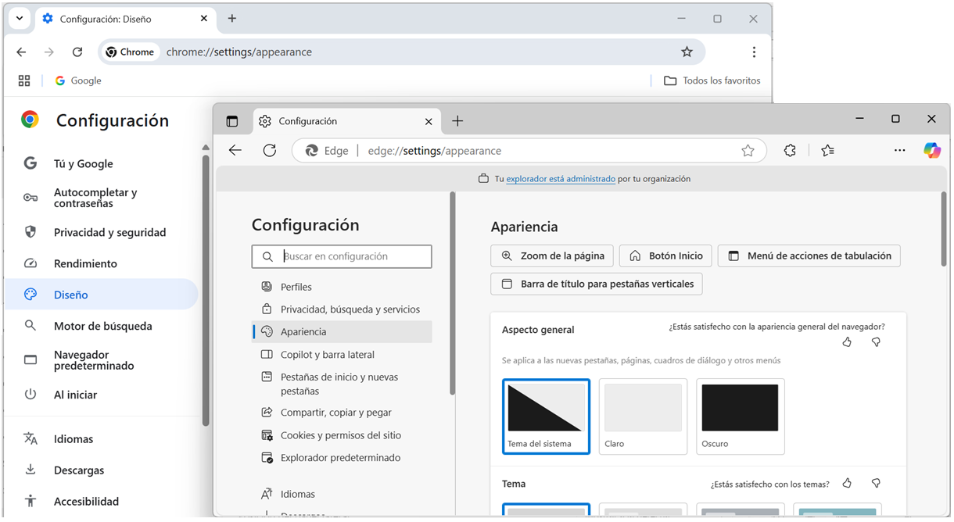
Task: Select the Oscuro appearance theme
Action: (740, 416)
